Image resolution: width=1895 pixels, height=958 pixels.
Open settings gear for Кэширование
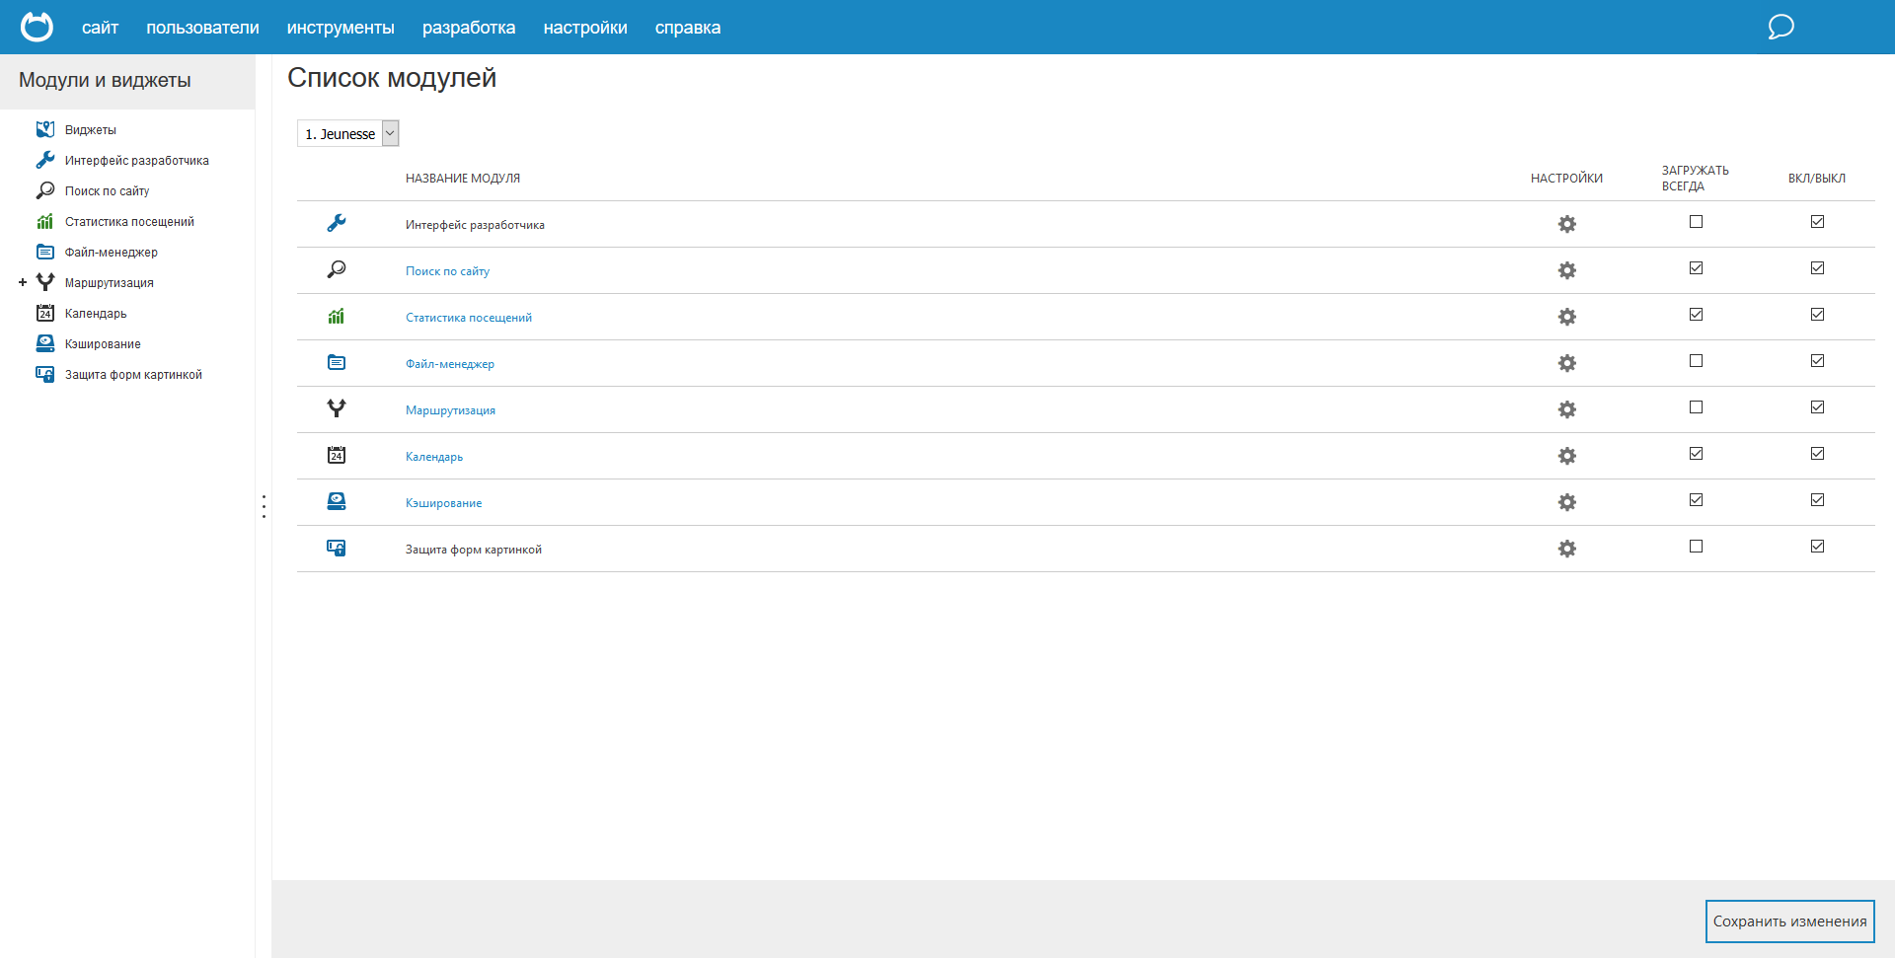click(1567, 502)
